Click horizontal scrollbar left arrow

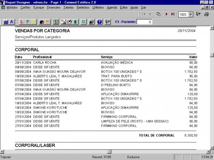(x=2, y=152)
